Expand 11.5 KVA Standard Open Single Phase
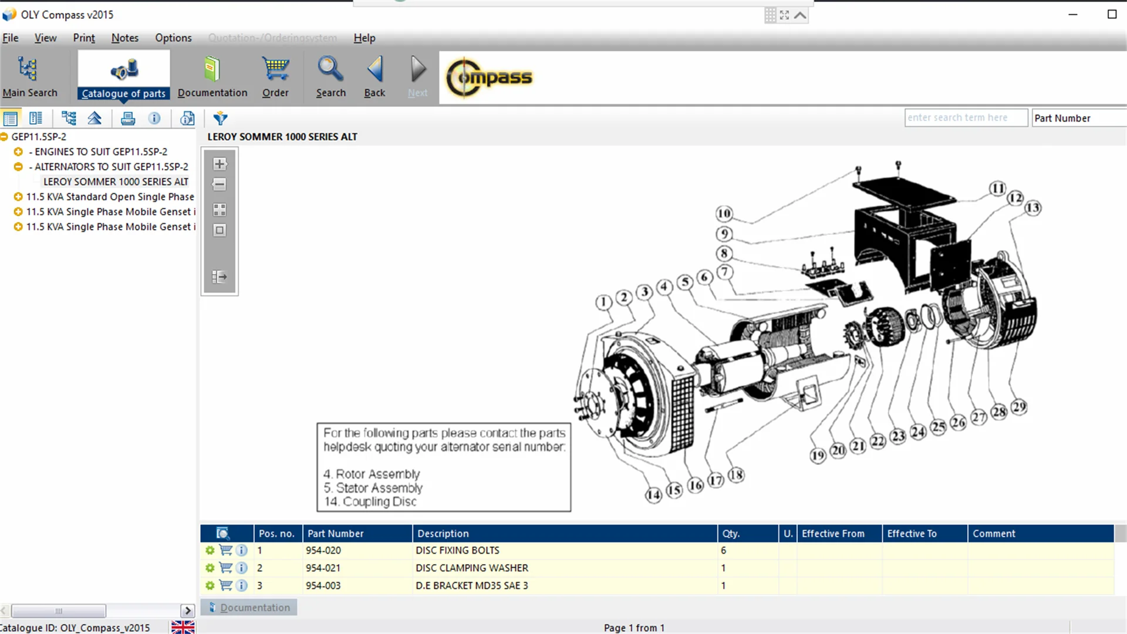 click(18, 197)
